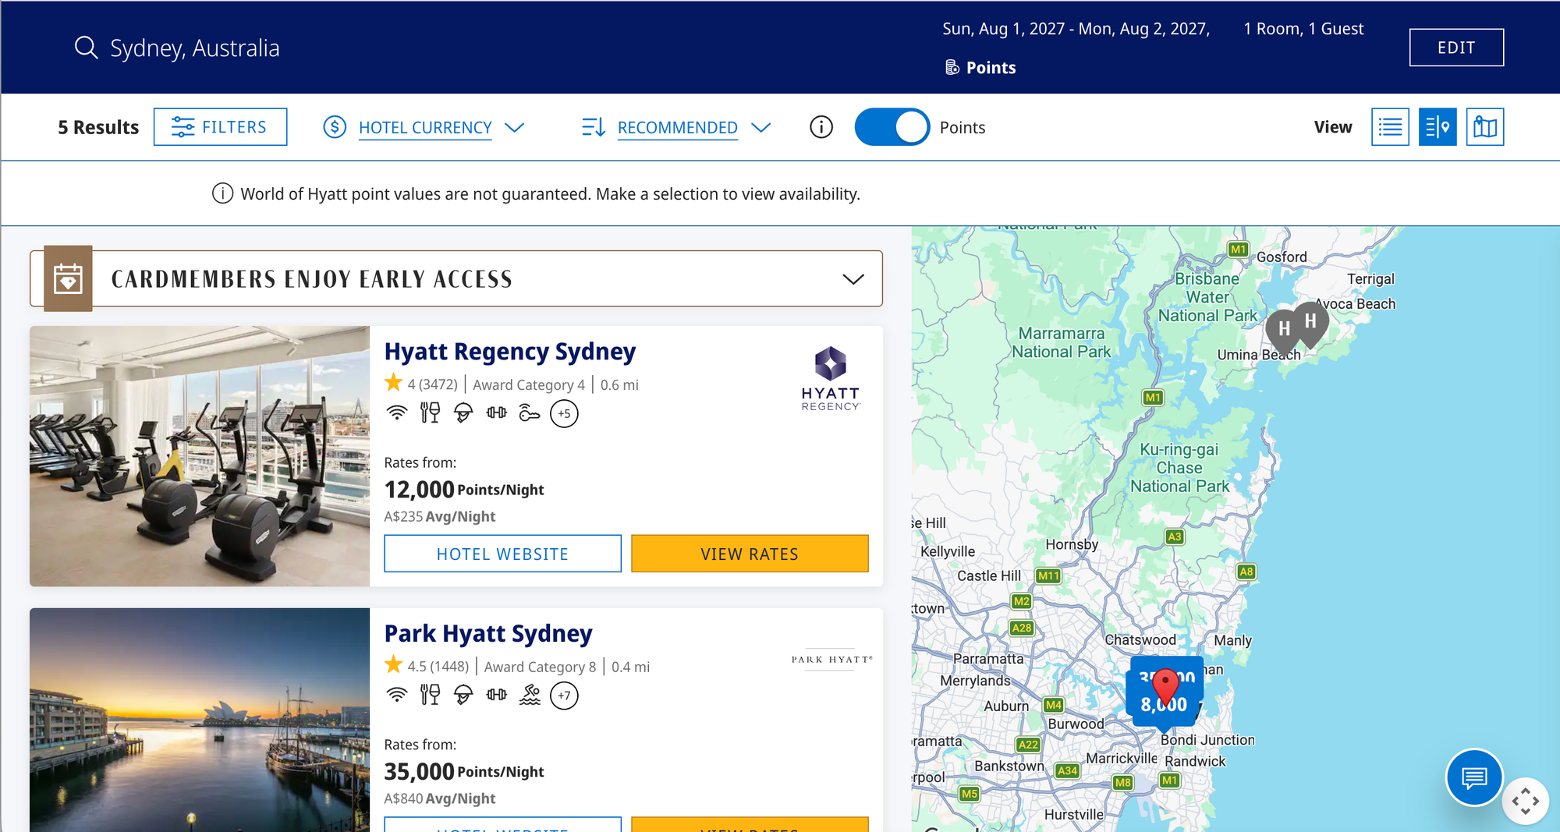1560x832 pixels.
Task: Switch to full map view
Action: (x=1485, y=127)
